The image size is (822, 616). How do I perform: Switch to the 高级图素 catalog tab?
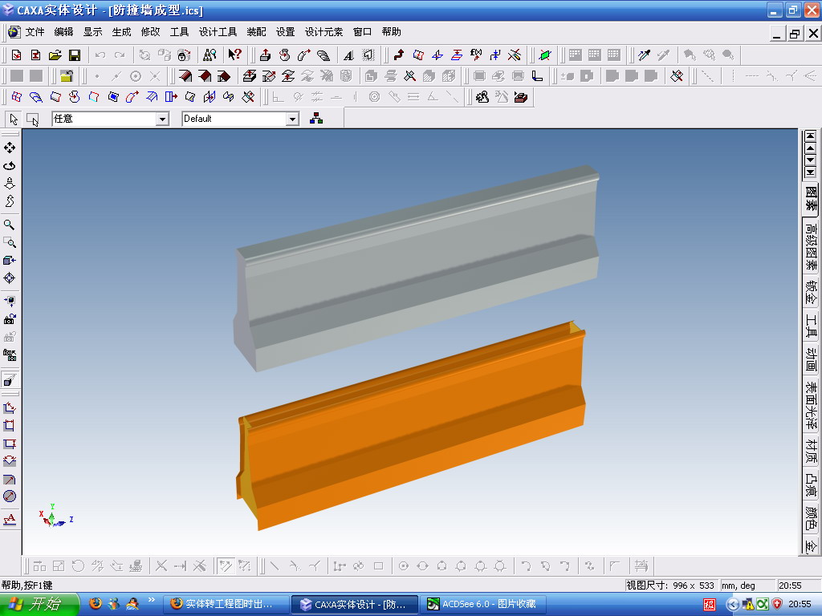(811, 246)
